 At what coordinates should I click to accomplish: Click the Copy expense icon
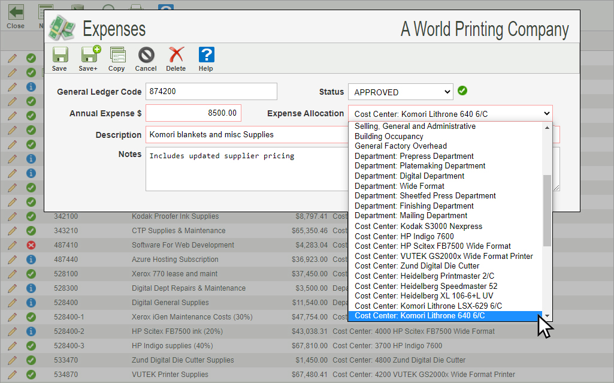click(x=117, y=55)
